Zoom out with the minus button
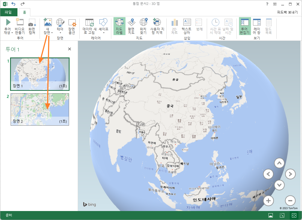 [x=290, y=201]
